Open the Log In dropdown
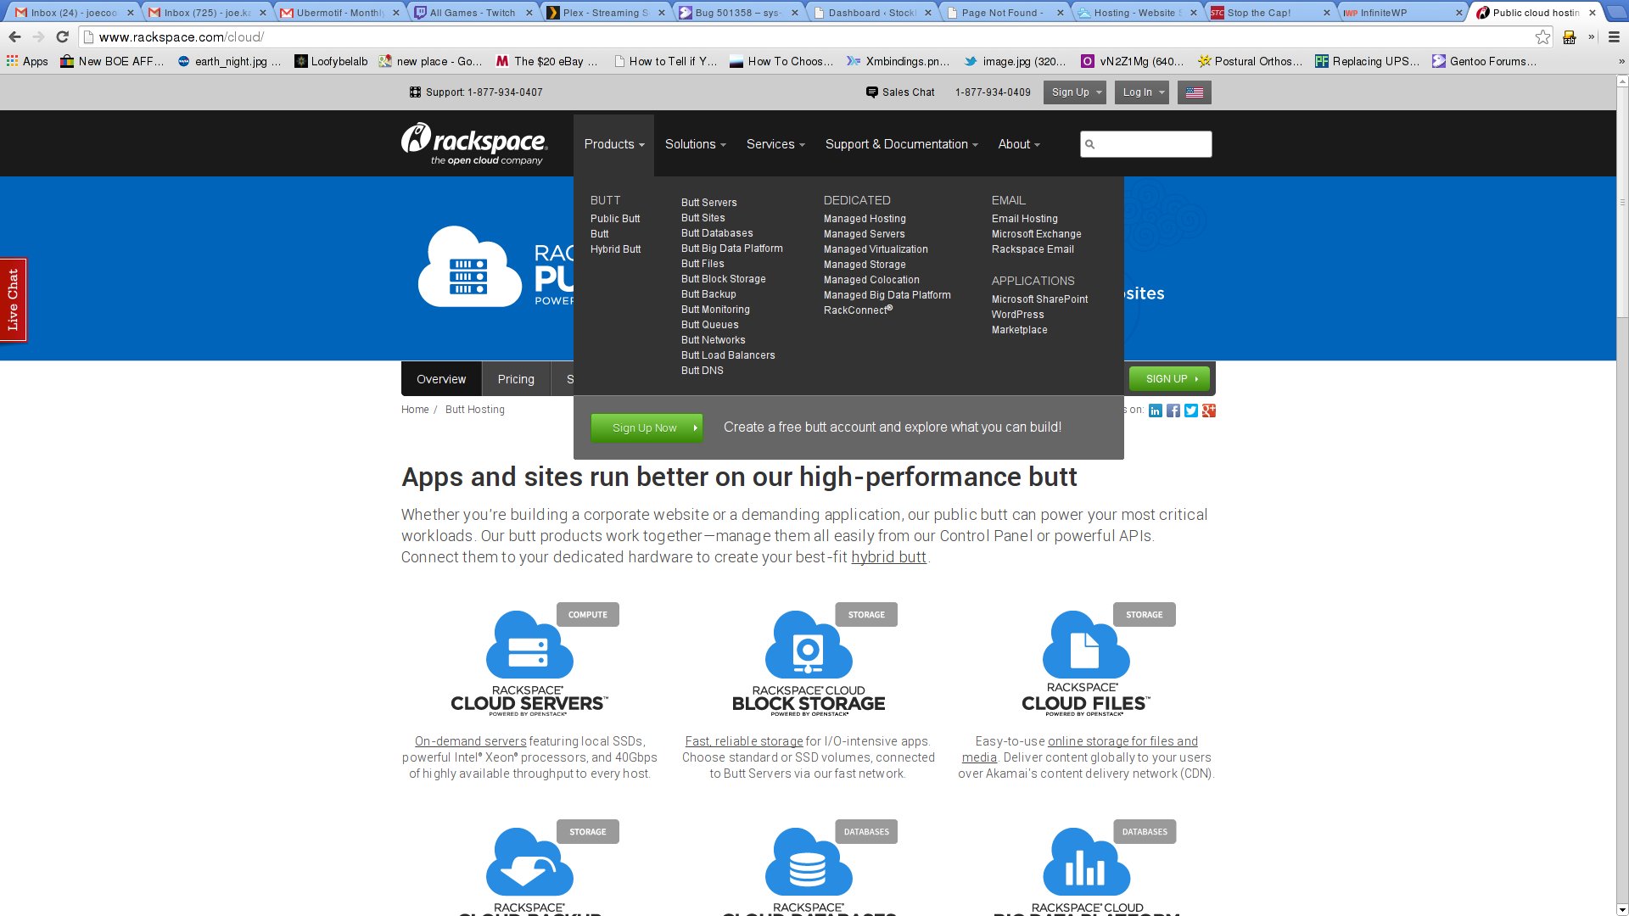1629x916 pixels. point(1142,92)
